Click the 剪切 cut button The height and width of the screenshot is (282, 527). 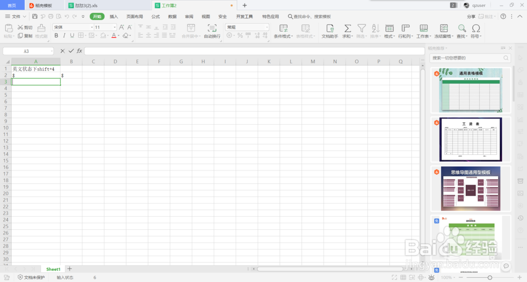[25, 27]
